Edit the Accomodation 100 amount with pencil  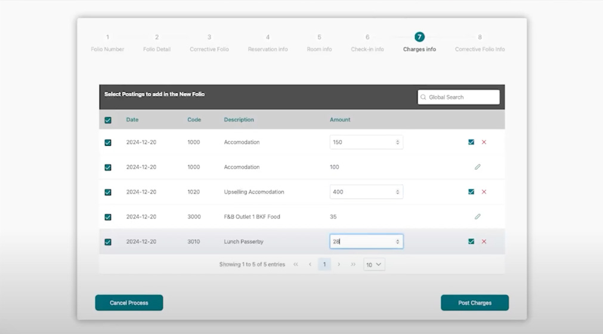point(477,167)
